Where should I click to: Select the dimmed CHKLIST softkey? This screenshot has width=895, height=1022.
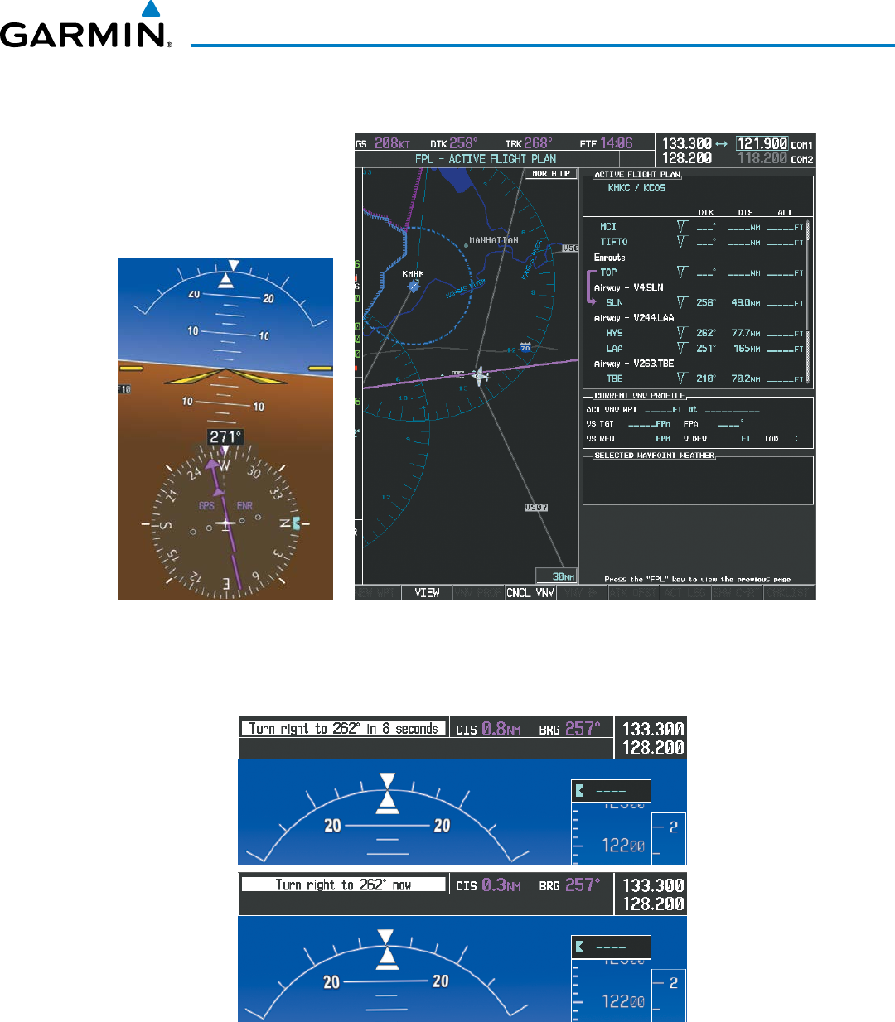789,593
